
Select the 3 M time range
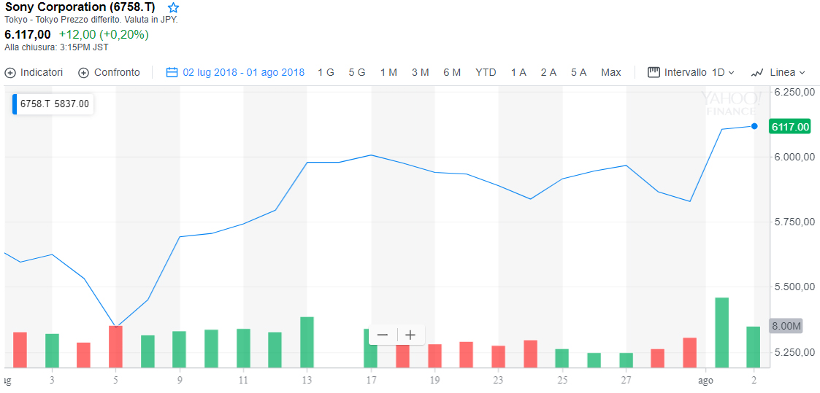(x=420, y=72)
